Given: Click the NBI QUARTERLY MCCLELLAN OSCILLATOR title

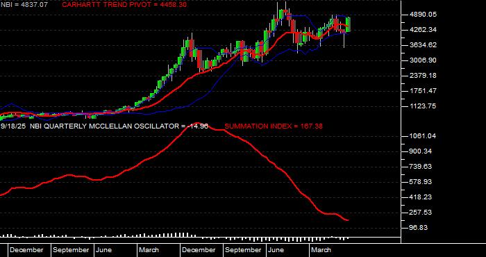Looking at the screenshot, I should pyautogui.click(x=103, y=126).
